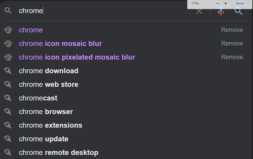Click the blue search magnifier icon
The width and height of the screenshot is (253, 159).
coord(238,11)
